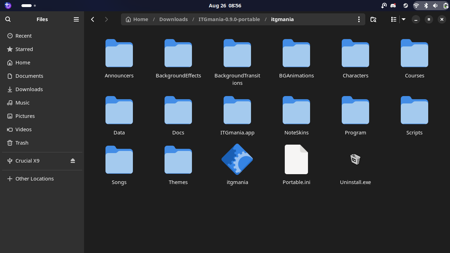Open the Portable.ini configuration file

click(x=296, y=159)
